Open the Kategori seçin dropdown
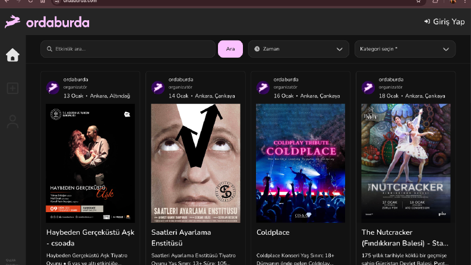 (405, 49)
